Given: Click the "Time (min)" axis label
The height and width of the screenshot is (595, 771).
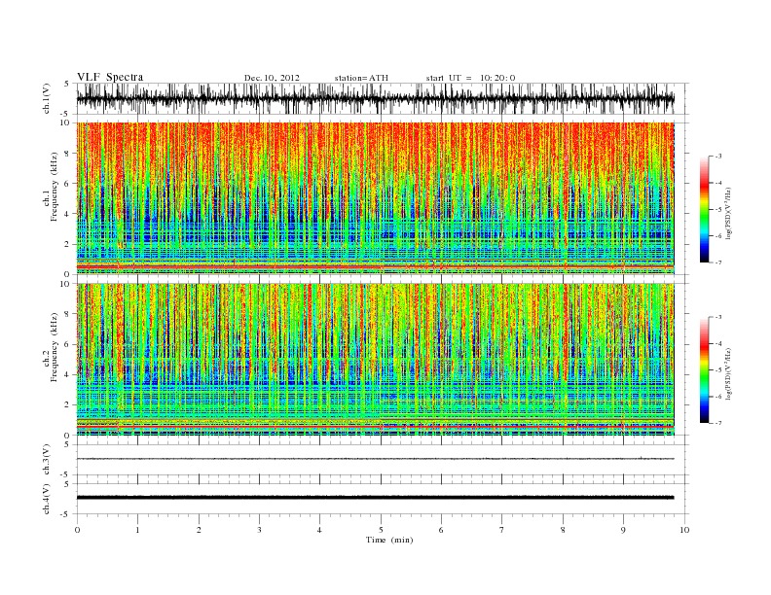Looking at the screenshot, I should [x=389, y=540].
